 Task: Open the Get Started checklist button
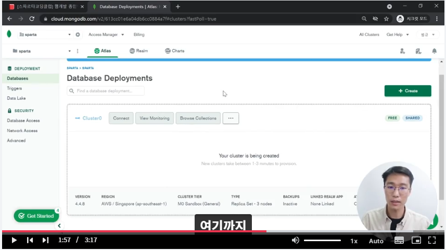click(36, 216)
